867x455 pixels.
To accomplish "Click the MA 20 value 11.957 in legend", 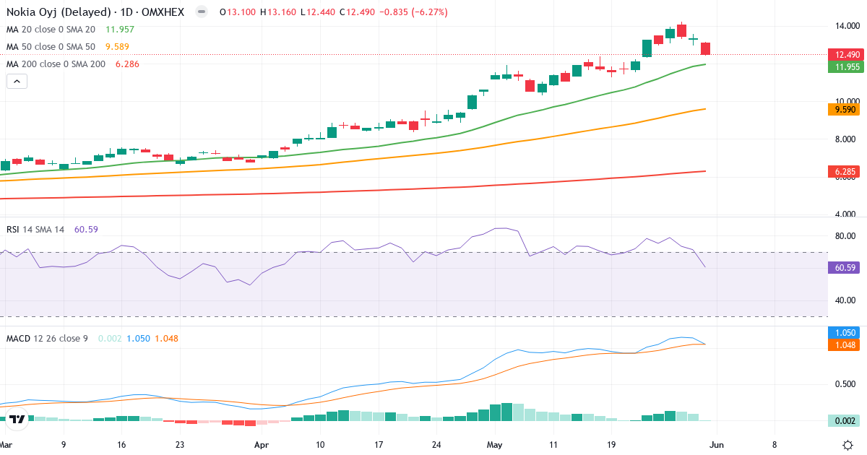I will [x=120, y=30].
